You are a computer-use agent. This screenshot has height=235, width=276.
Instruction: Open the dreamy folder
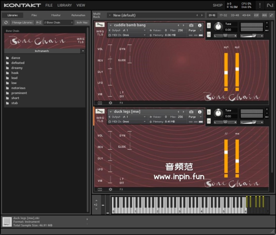tap(17, 68)
